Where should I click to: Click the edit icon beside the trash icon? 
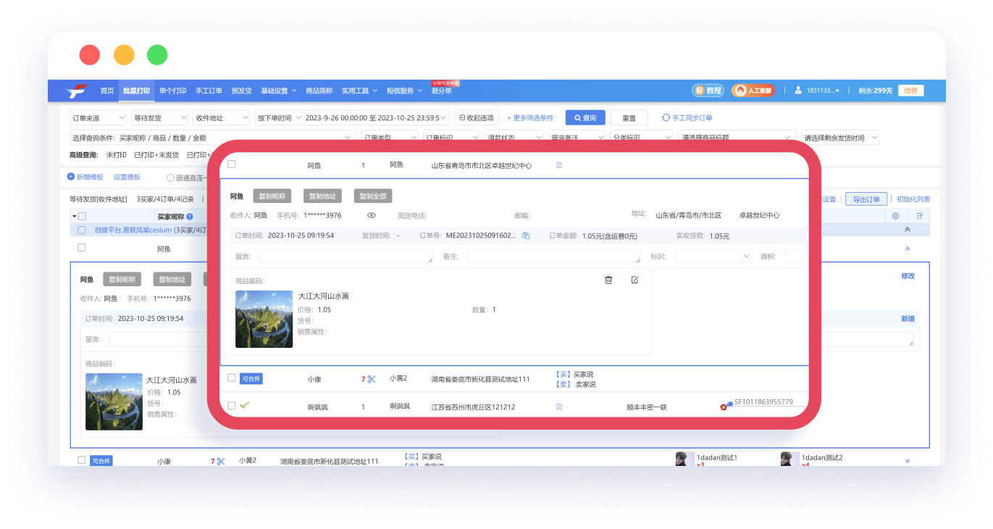pos(634,280)
